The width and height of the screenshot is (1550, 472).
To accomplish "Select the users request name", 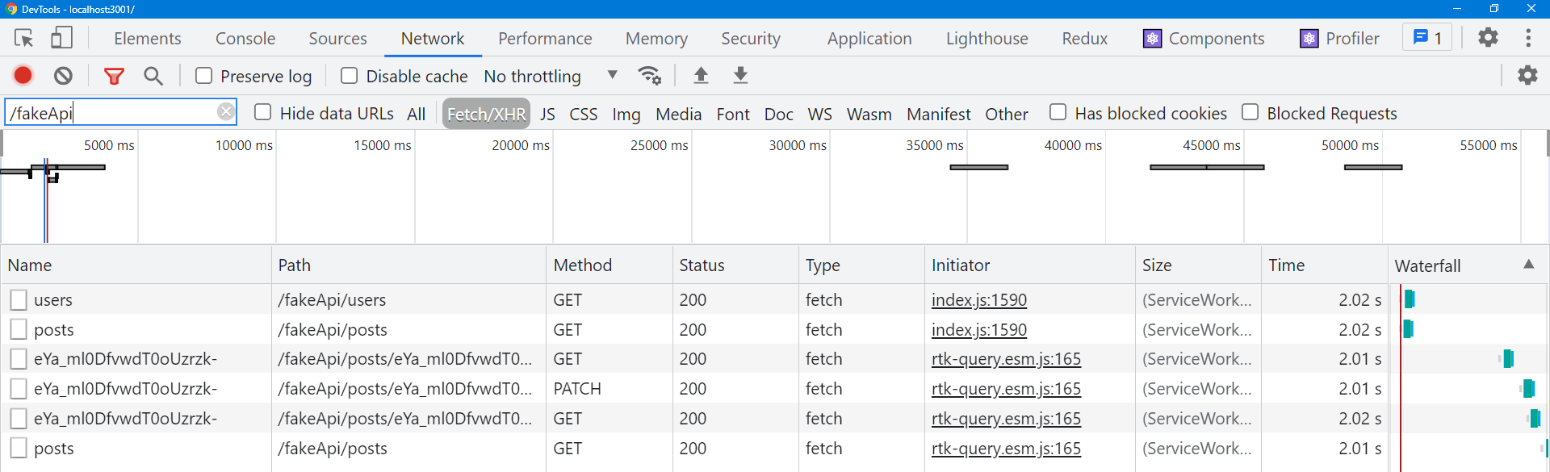I will click(x=53, y=300).
